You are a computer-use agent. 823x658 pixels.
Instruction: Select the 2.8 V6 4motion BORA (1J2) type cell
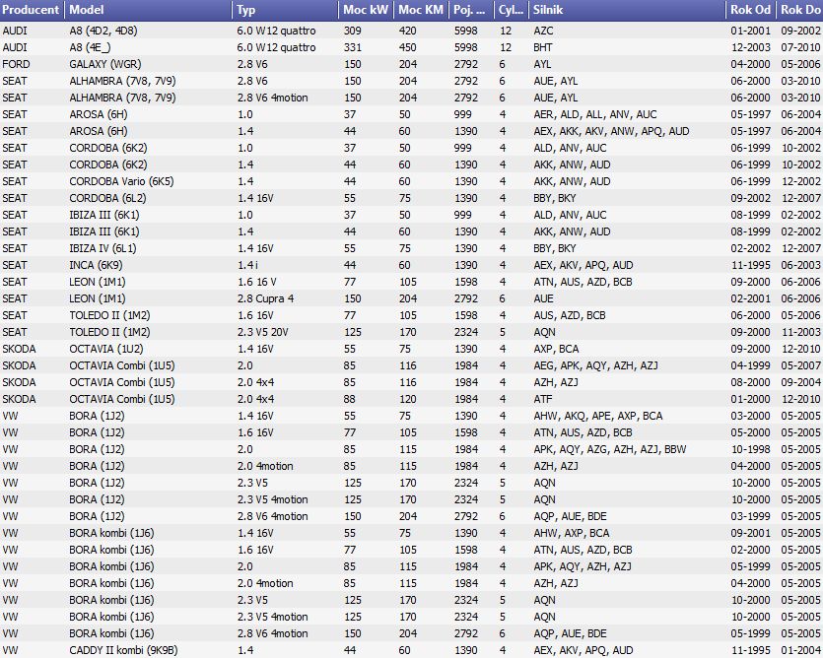272,517
